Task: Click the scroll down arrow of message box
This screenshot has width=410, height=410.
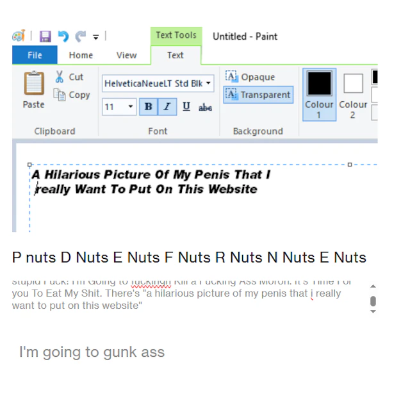Action: click(x=373, y=311)
